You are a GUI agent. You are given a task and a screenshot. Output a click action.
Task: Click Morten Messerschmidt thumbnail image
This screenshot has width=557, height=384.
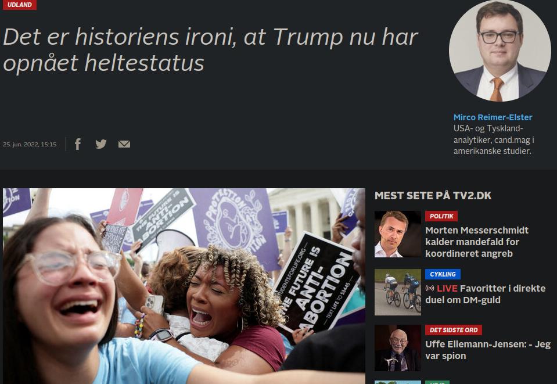(397, 234)
